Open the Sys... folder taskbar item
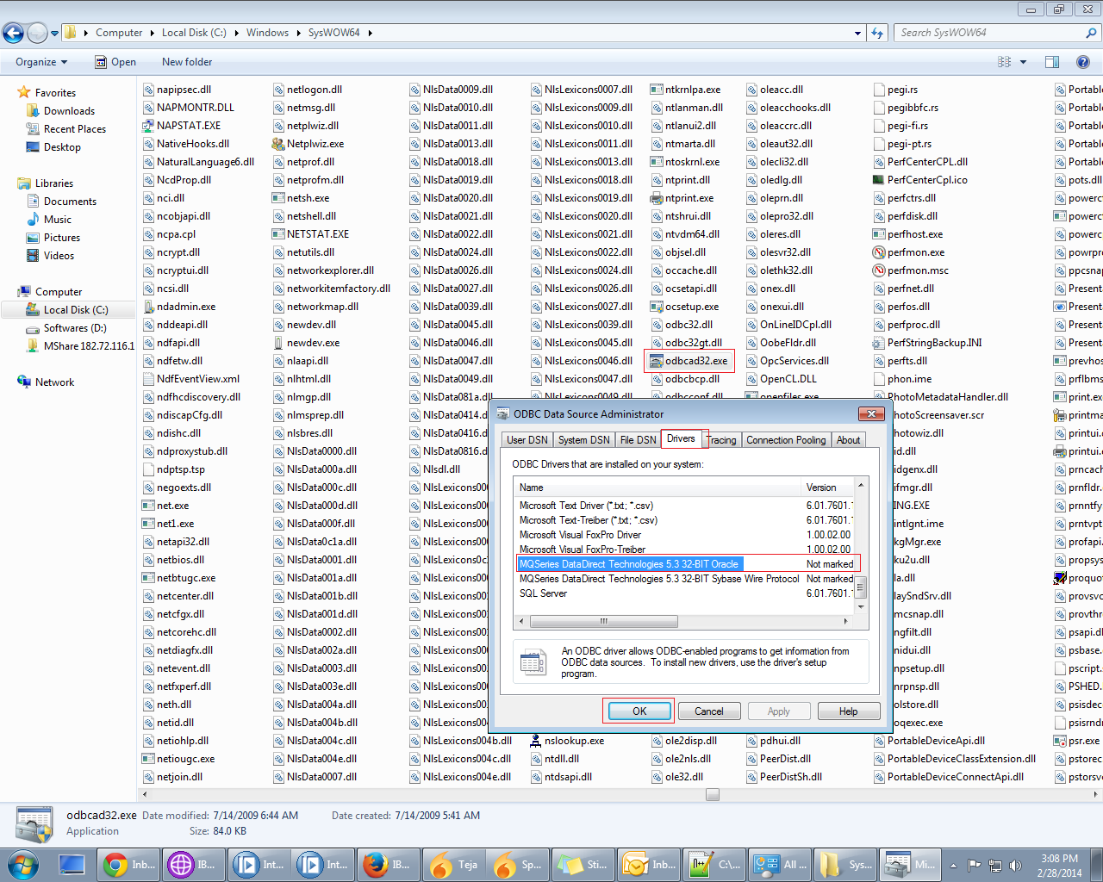This screenshot has height=882, width=1103. coord(846,864)
